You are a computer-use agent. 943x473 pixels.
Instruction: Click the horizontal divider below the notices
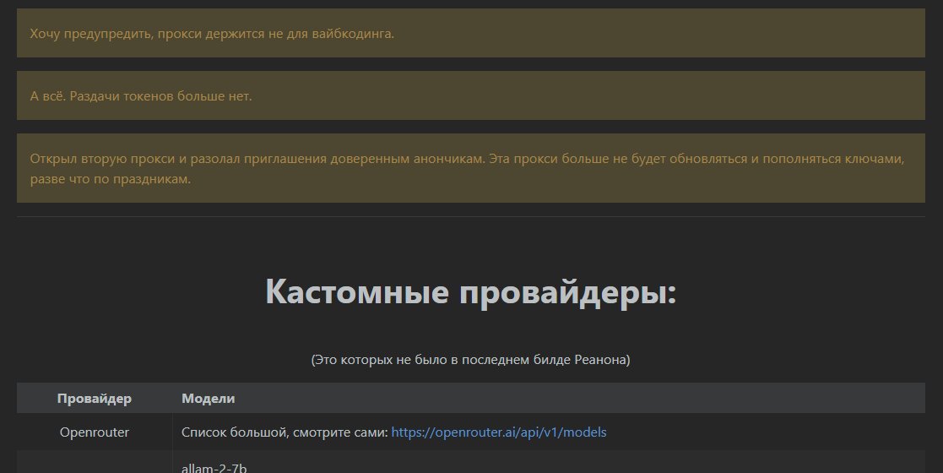pos(471,217)
